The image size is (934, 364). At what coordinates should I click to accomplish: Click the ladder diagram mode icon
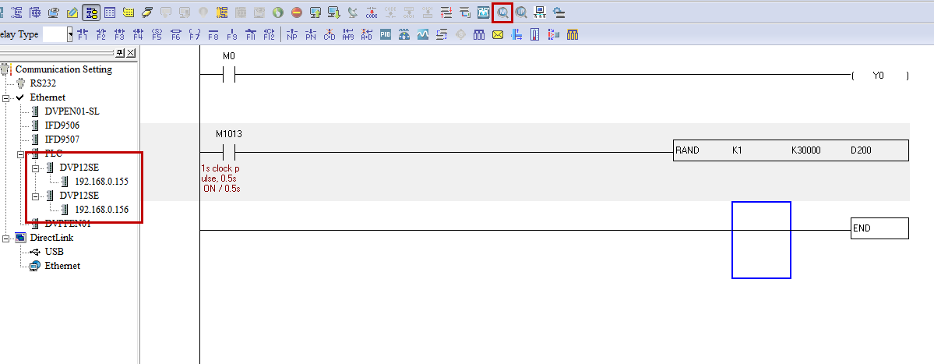[90, 12]
